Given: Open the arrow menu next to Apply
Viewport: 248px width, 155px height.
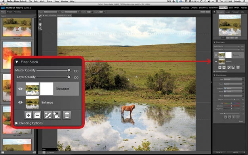Looking at the screenshot, I should [244, 152].
